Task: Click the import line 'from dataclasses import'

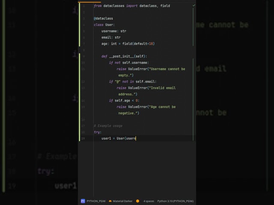Action: (x=116, y=6)
